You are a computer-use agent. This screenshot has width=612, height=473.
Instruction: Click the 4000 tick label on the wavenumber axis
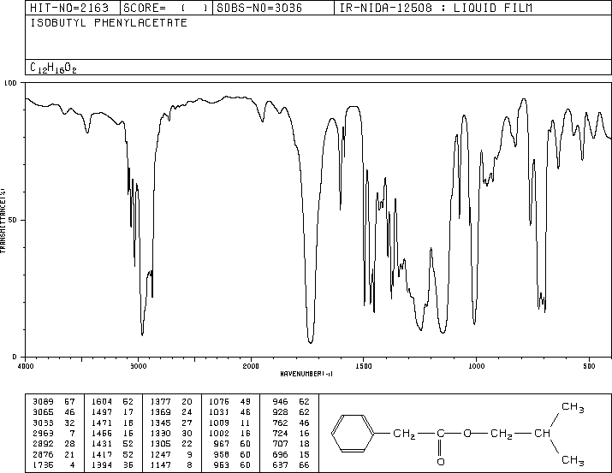click(x=26, y=366)
